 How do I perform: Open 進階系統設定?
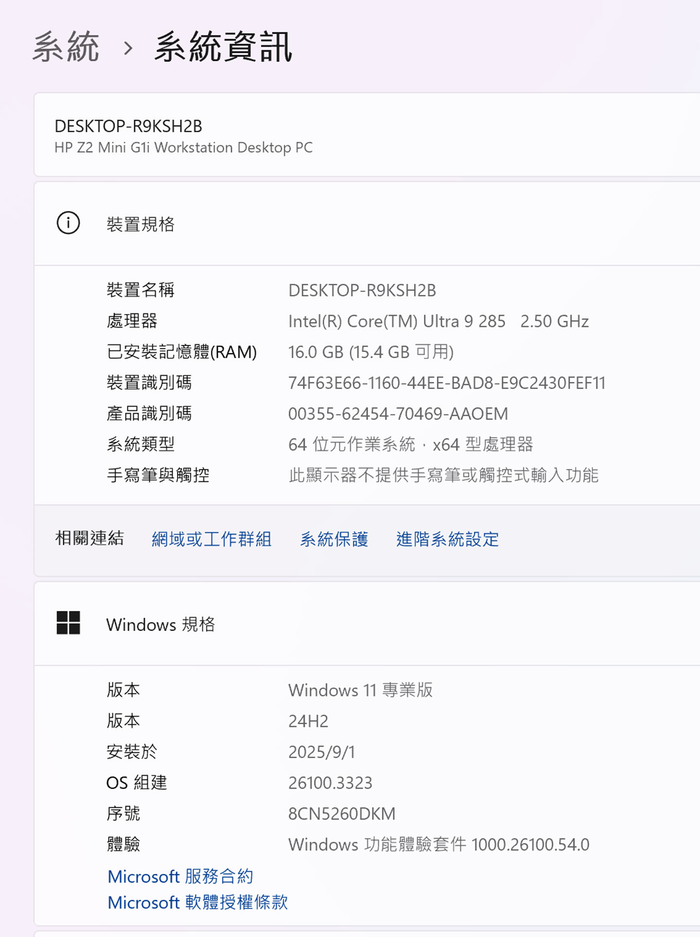pyautogui.click(x=447, y=538)
